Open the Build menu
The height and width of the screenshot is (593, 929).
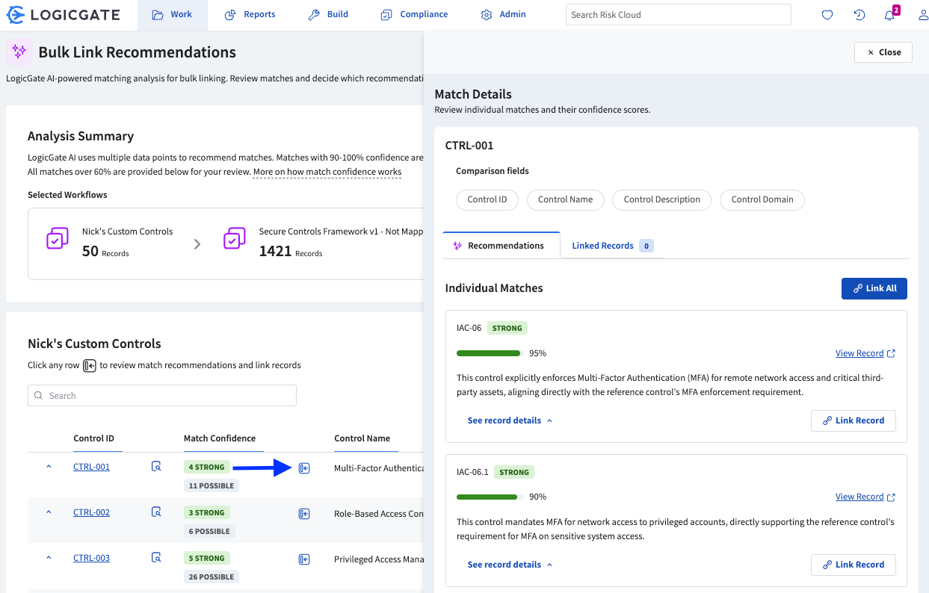(329, 15)
